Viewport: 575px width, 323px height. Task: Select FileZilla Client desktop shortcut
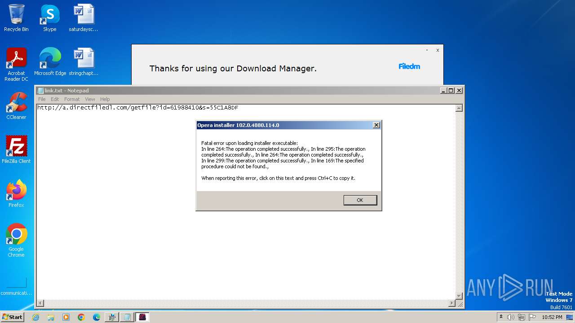(16, 150)
